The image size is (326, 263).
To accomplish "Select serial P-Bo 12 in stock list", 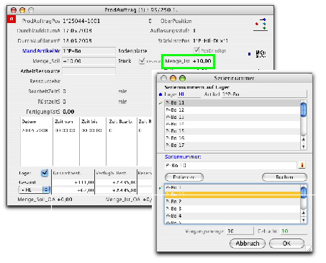I will point(232,110).
